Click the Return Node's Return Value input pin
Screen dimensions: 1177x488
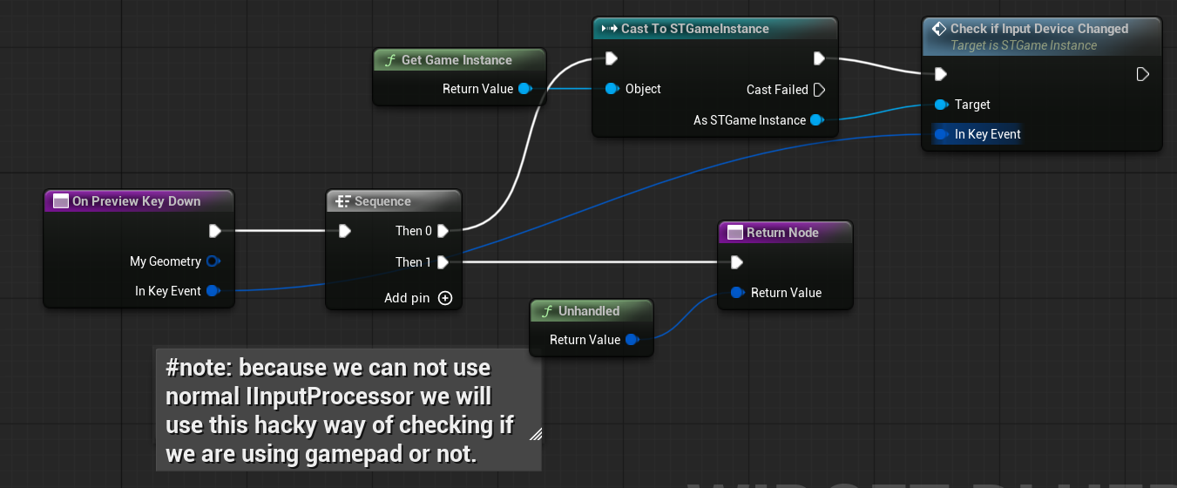coord(737,293)
